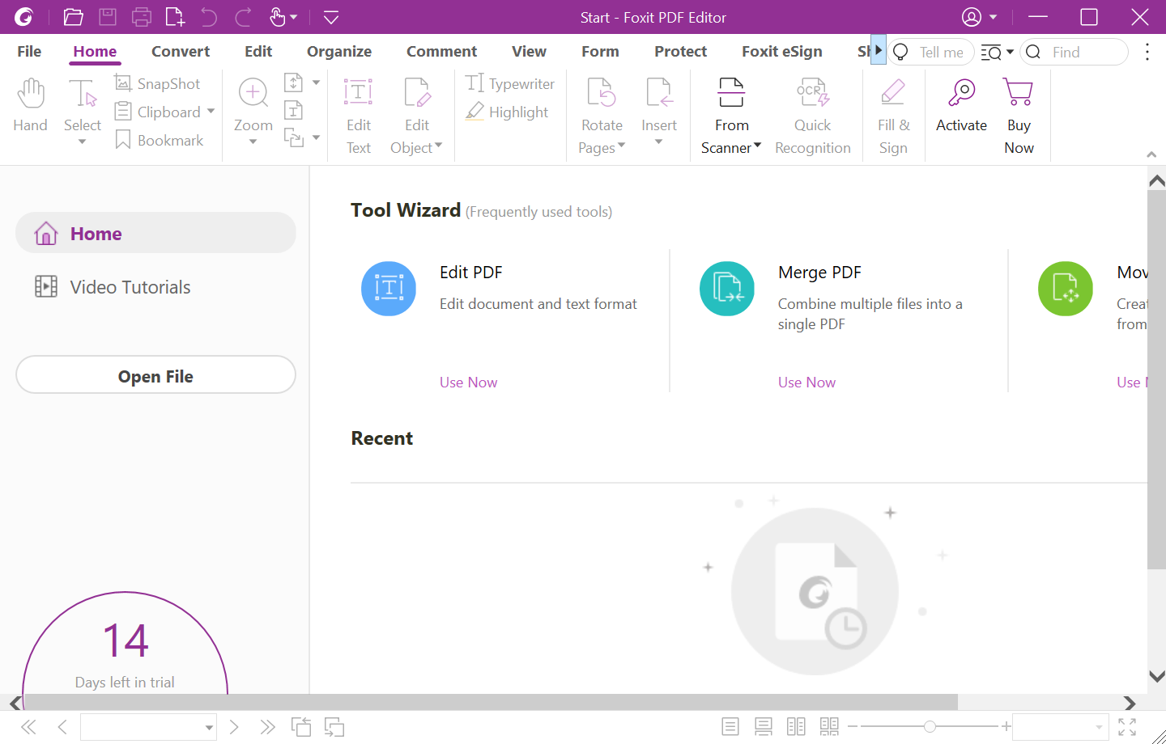
Task: Toggle full screen mode
Action: [x=1127, y=727]
